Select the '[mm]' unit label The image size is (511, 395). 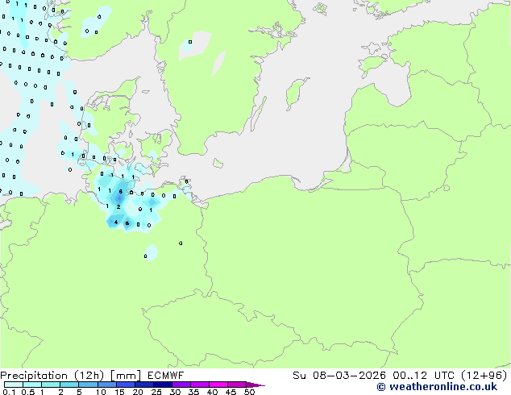pos(126,376)
